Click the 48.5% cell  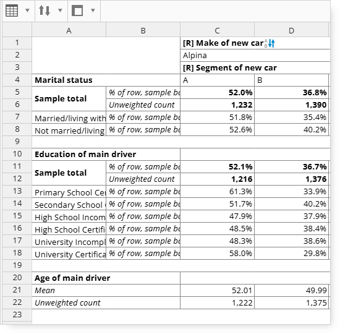pos(217,228)
